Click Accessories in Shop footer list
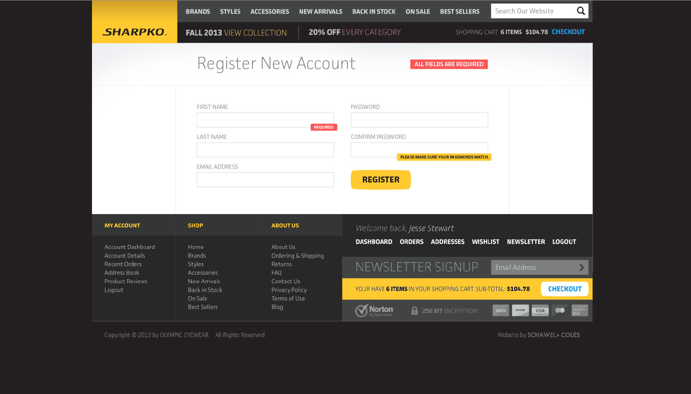The image size is (691, 394). click(x=203, y=273)
